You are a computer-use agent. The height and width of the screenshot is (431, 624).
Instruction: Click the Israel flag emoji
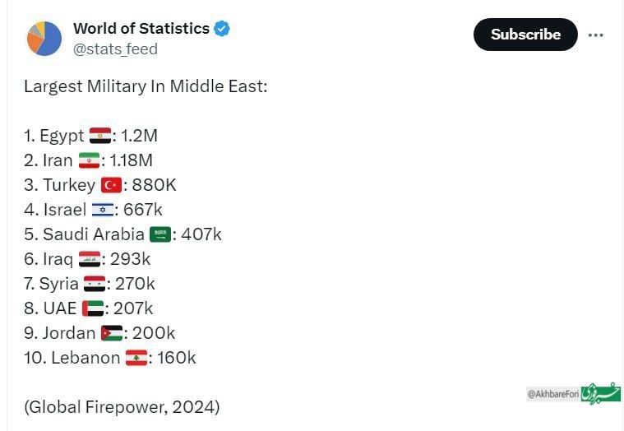tap(103, 210)
